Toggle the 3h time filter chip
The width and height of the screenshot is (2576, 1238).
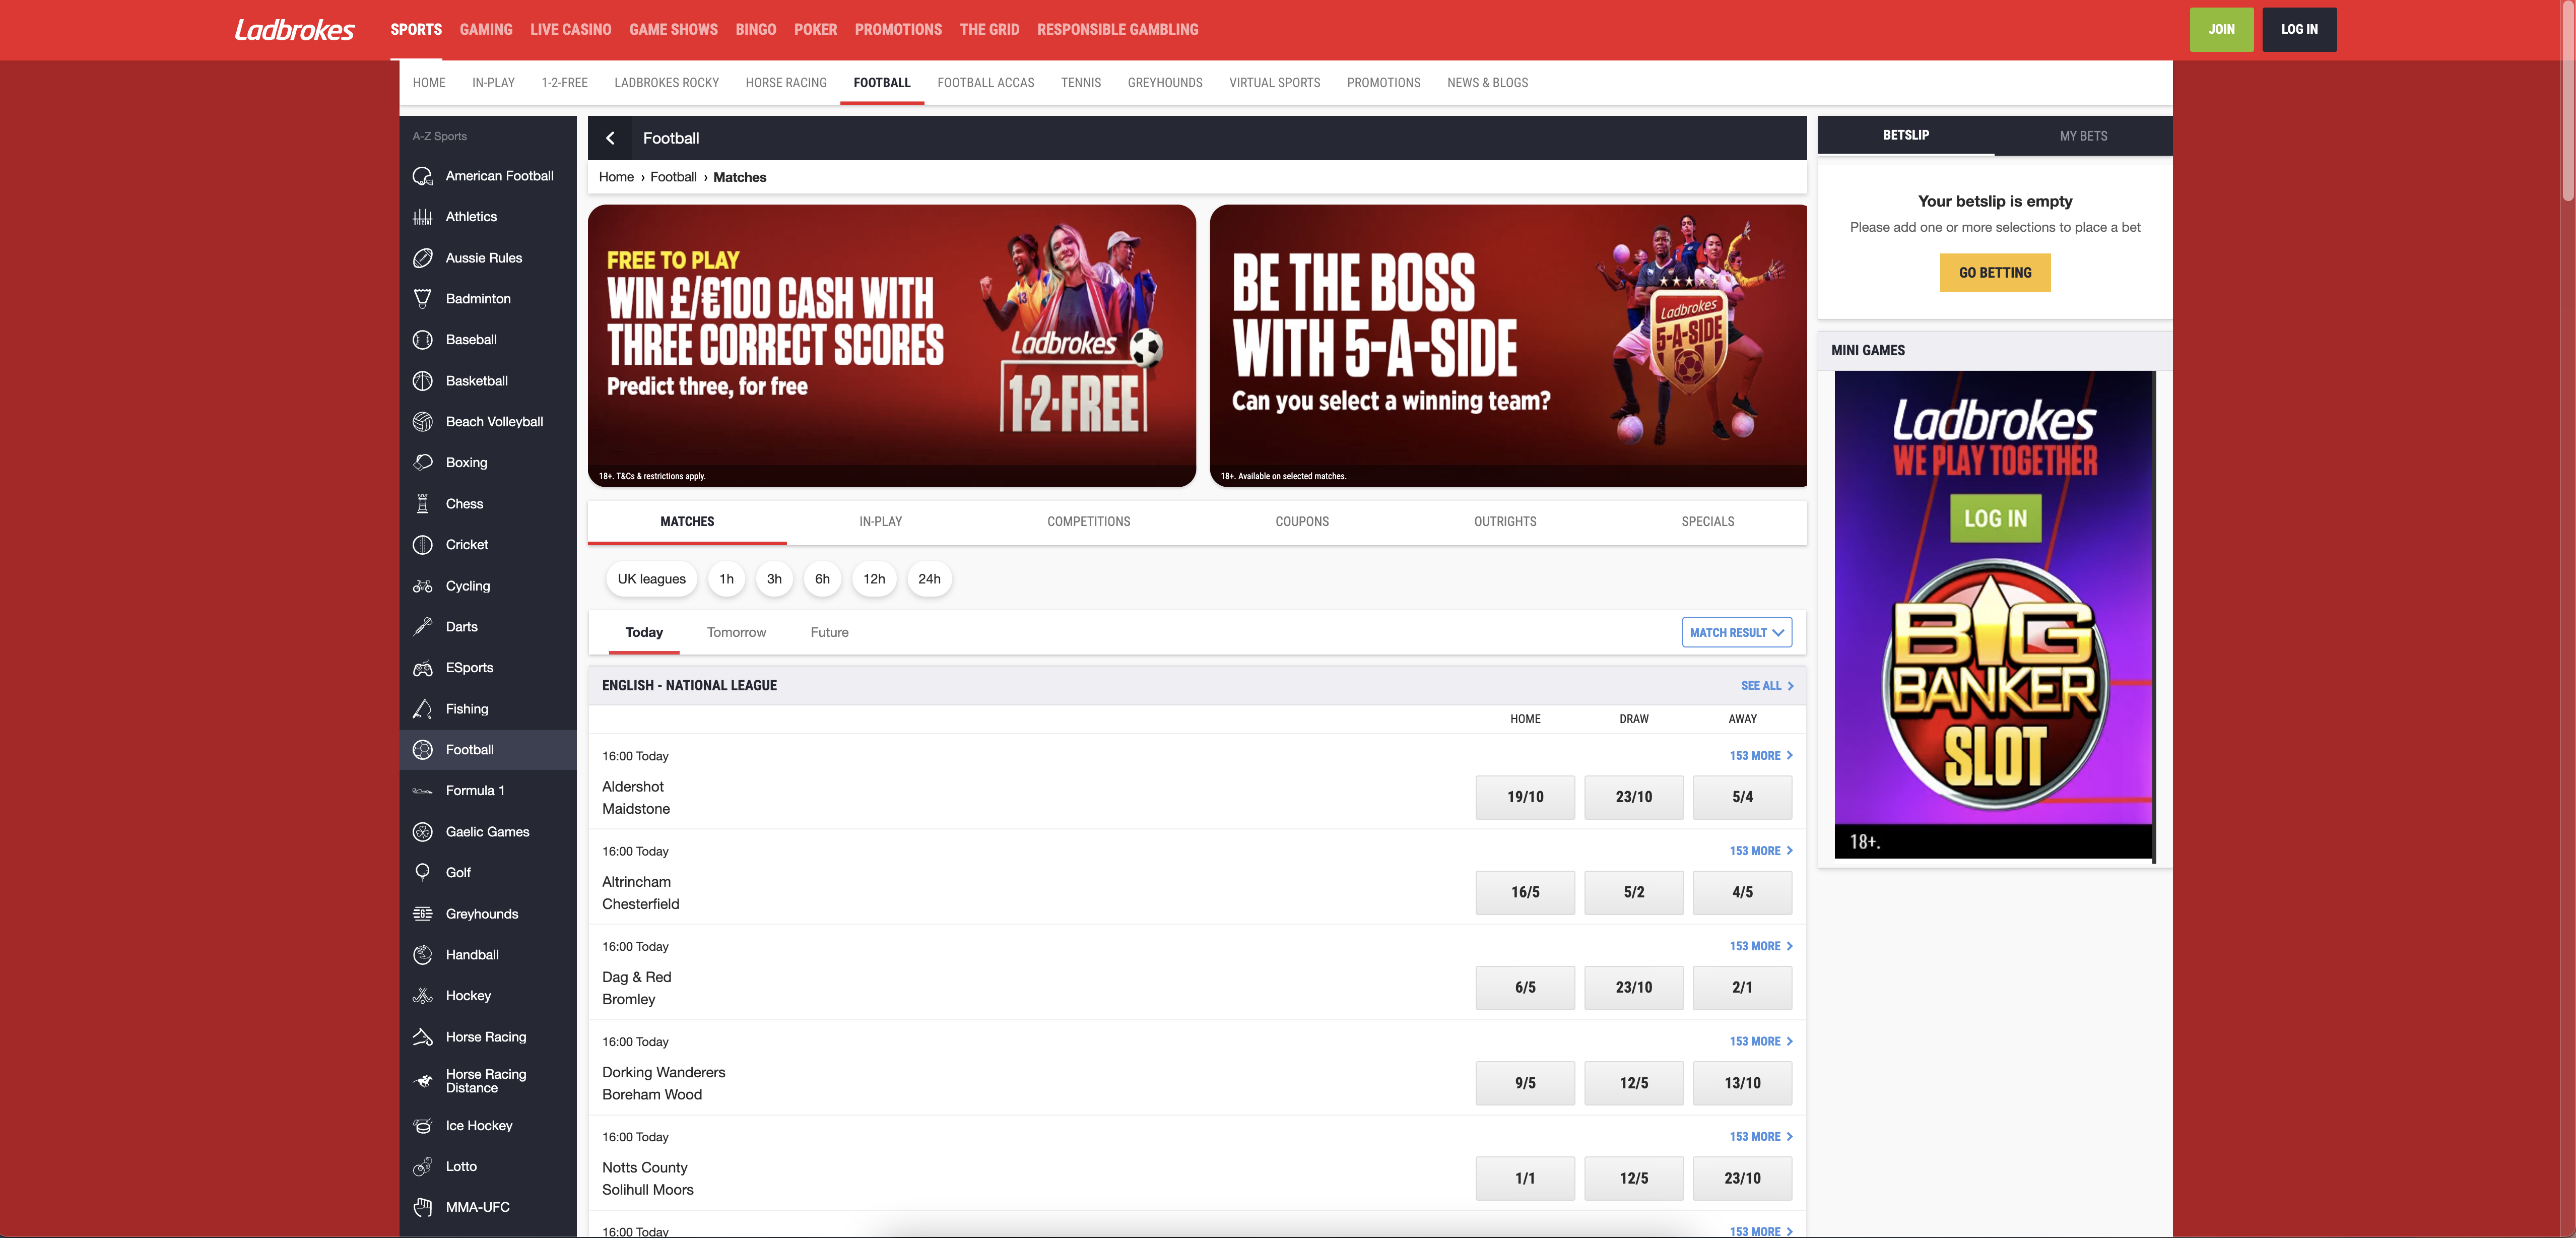click(774, 579)
